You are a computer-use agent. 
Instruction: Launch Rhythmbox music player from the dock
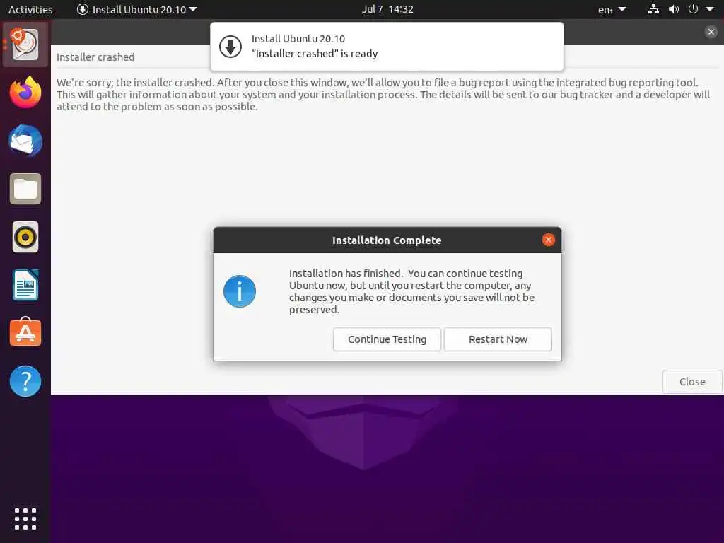25,237
